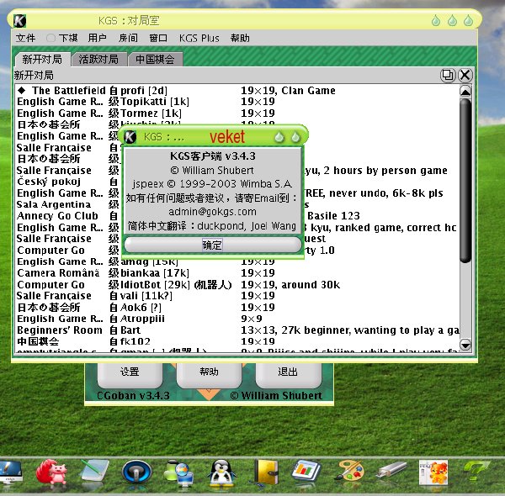Click the green question mark dock icon
505x496 pixels.
[x=476, y=471]
